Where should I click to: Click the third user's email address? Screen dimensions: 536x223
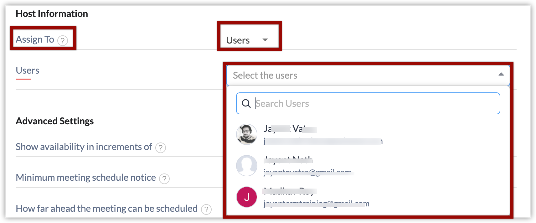click(316, 204)
